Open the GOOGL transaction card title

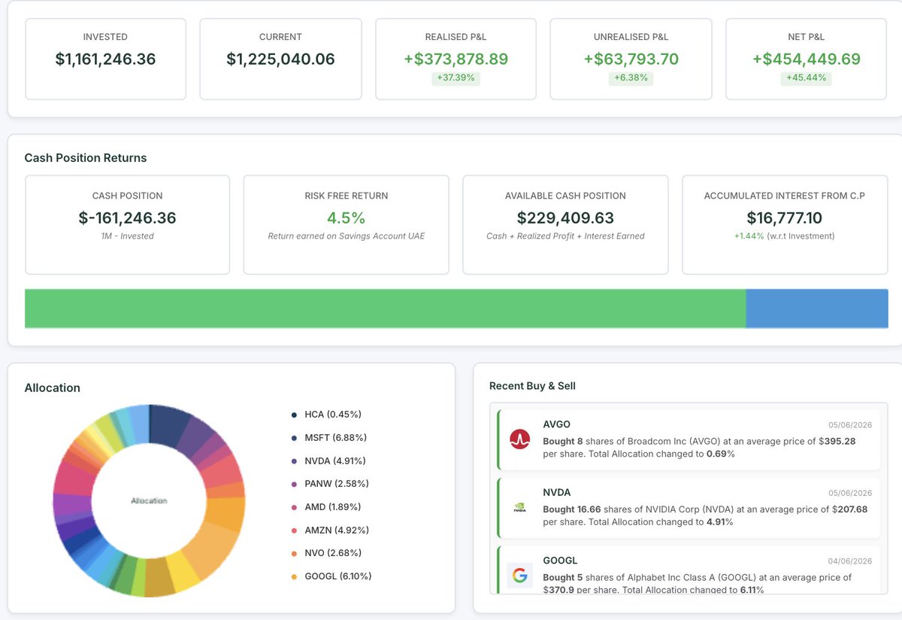pyautogui.click(x=560, y=561)
